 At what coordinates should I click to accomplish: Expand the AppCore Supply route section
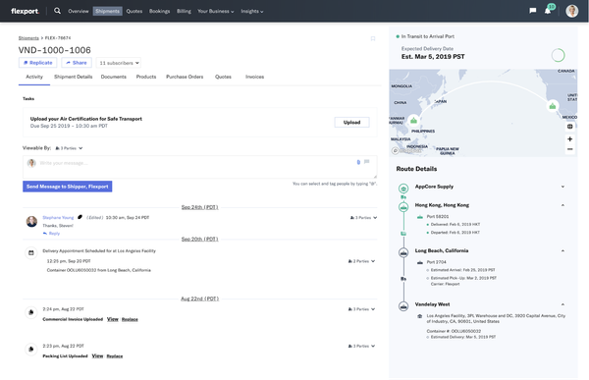[562, 187]
